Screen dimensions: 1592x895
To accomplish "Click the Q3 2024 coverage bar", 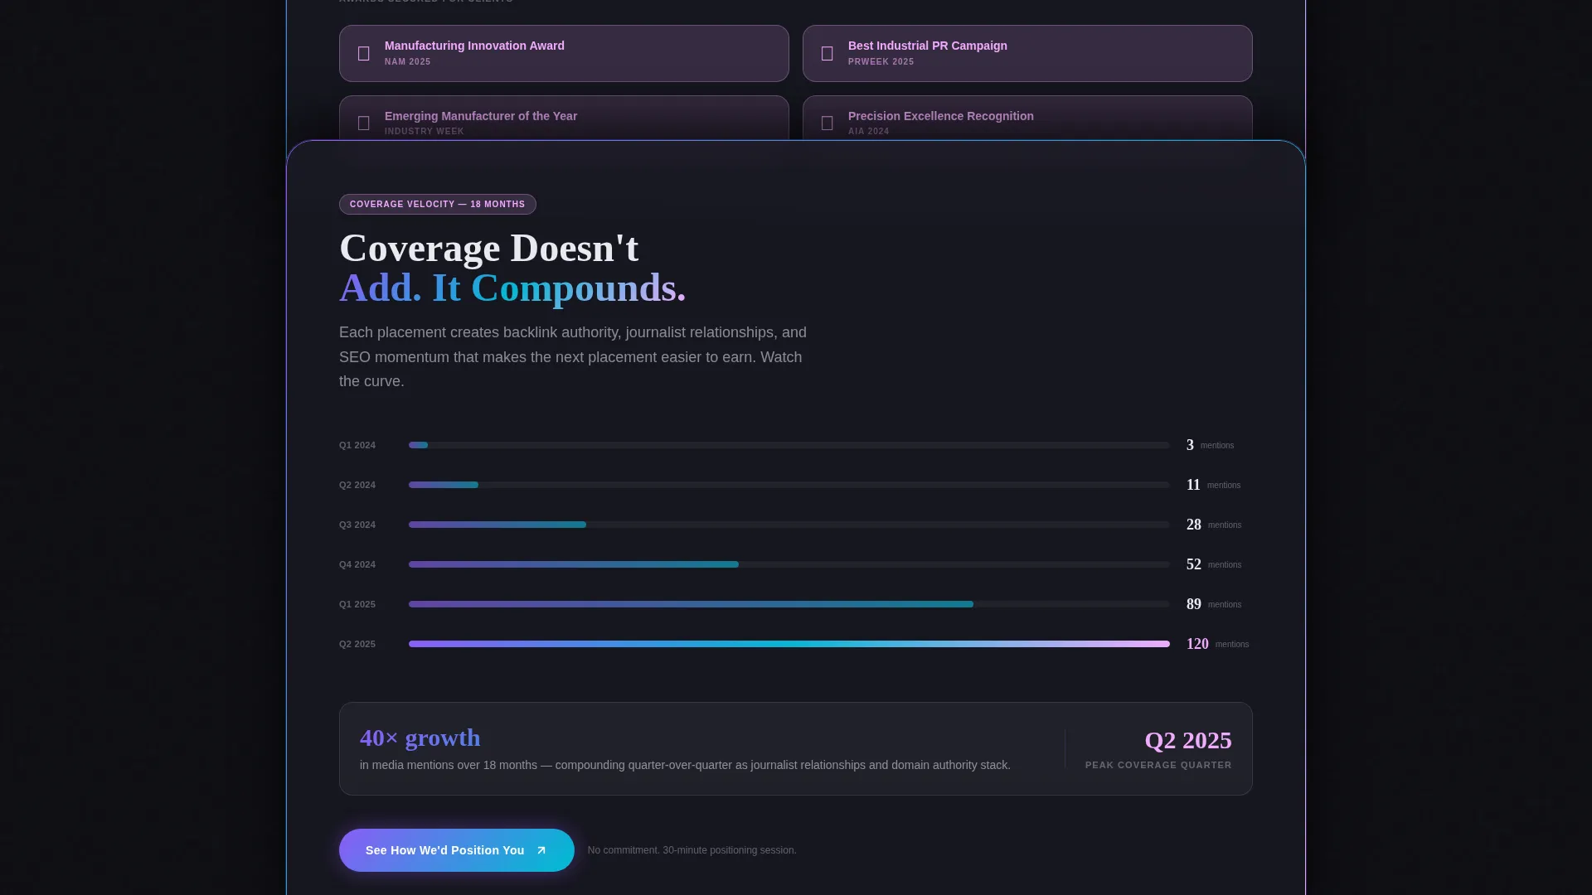I will point(789,525).
